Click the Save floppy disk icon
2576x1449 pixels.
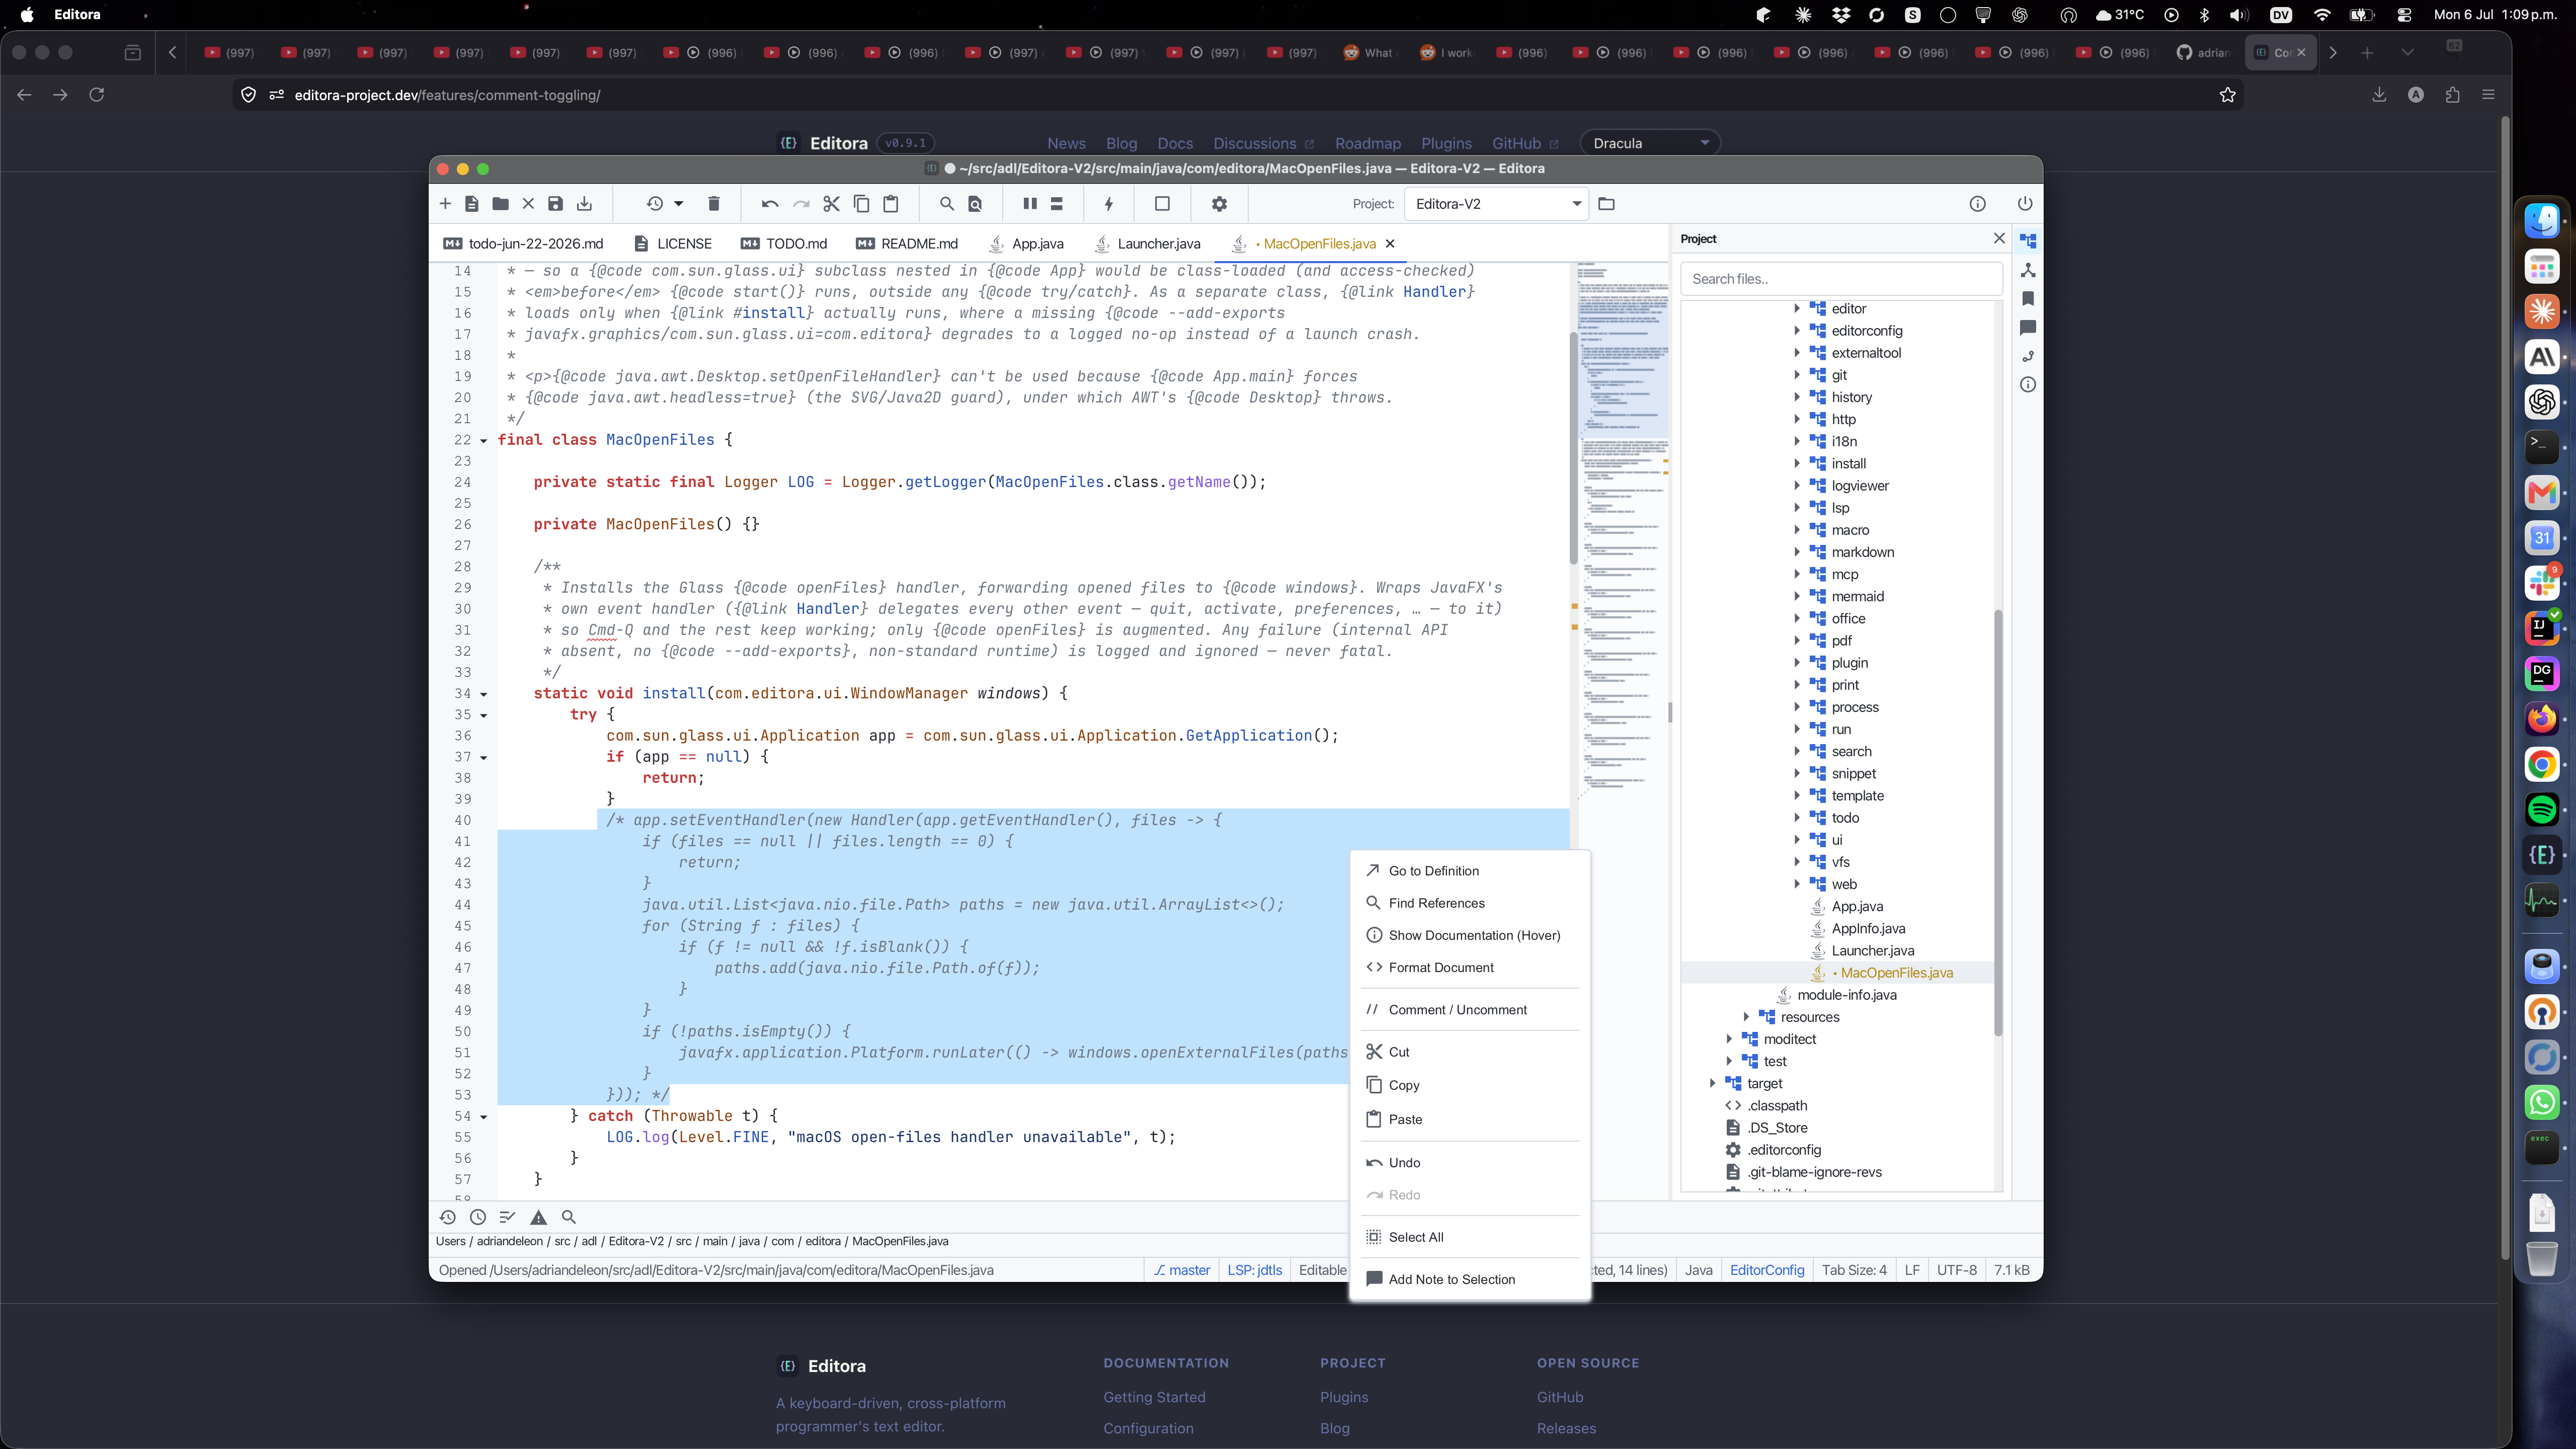pos(556,204)
